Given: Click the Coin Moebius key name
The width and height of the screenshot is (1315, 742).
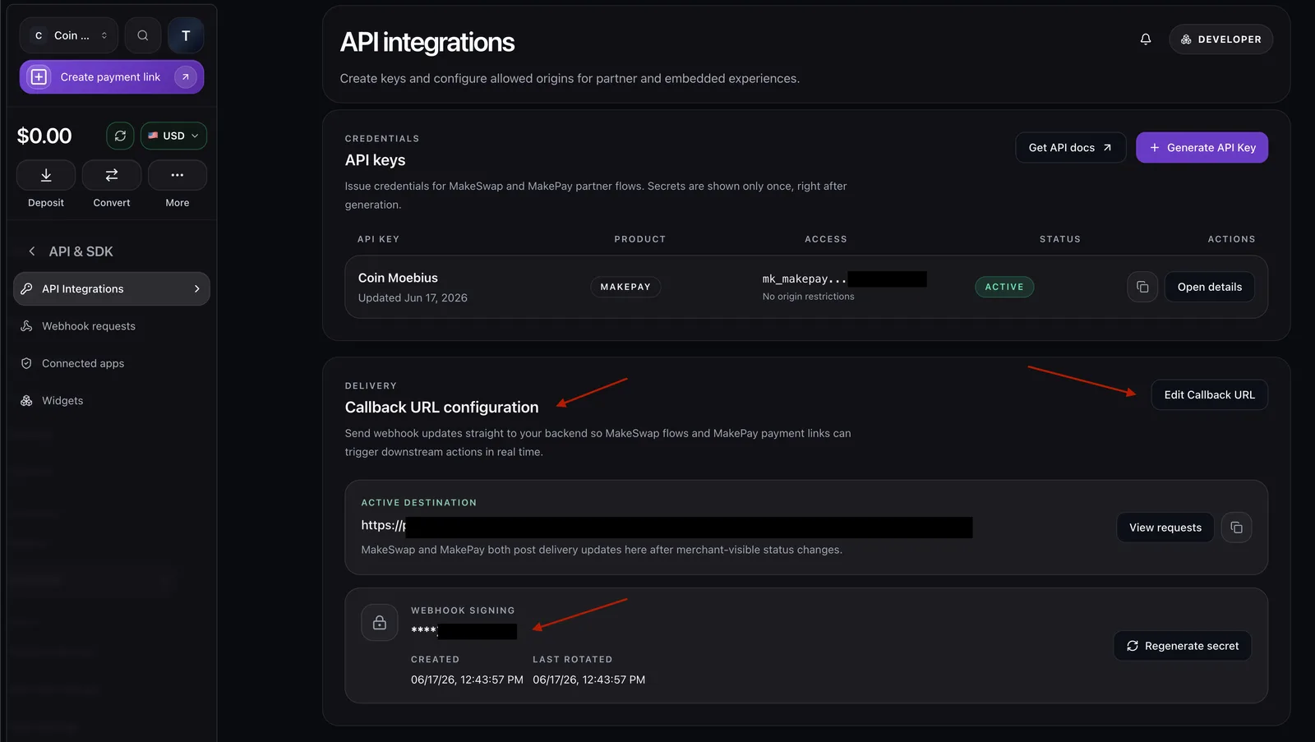Looking at the screenshot, I should [x=398, y=278].
